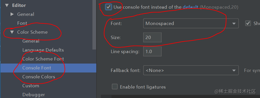This screenshot has height=98, width=260.
Task: Open Color Scheme Font settings
Action: tap(43, 59)
